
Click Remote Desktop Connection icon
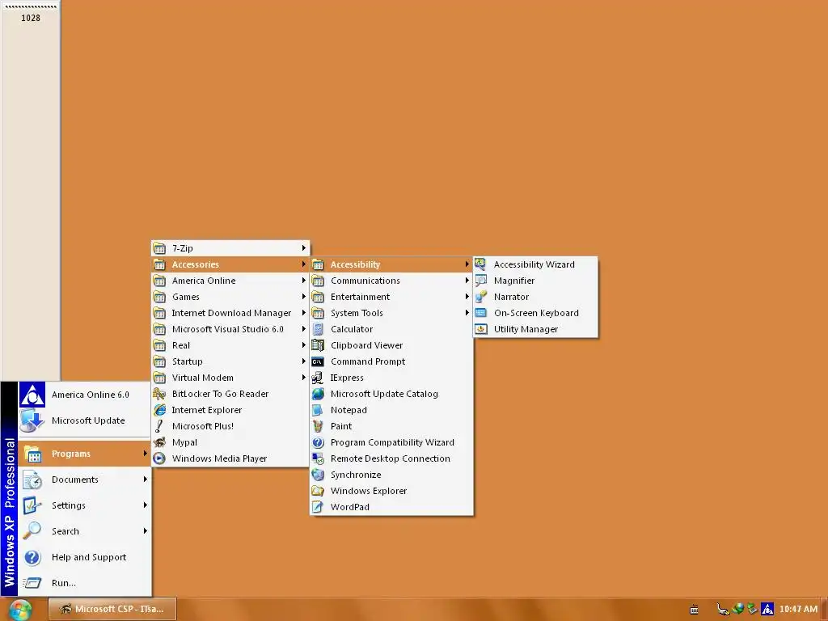[x=317, y=458]
